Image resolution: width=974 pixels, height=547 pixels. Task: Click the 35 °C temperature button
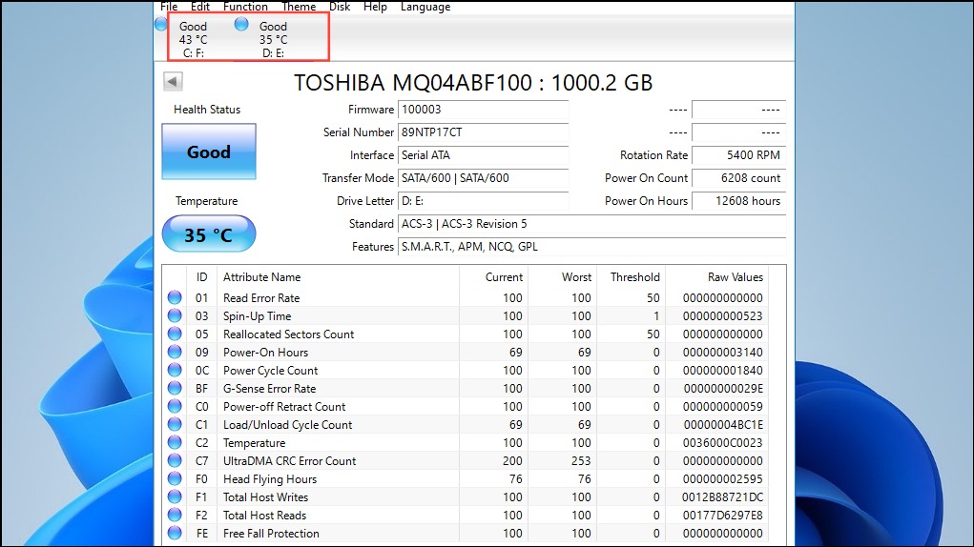(209, 233)
